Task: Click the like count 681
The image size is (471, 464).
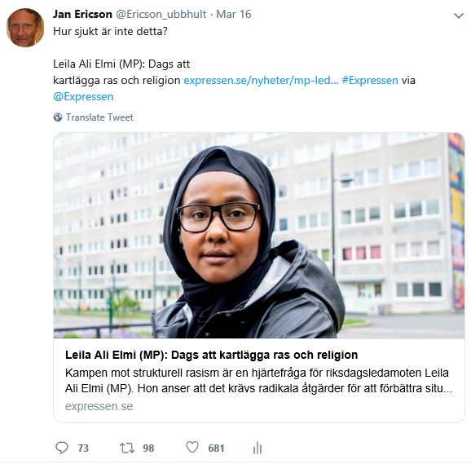Action: click(216, 449)
